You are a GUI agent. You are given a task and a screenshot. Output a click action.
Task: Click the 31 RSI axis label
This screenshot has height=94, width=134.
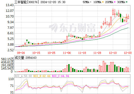12,92
